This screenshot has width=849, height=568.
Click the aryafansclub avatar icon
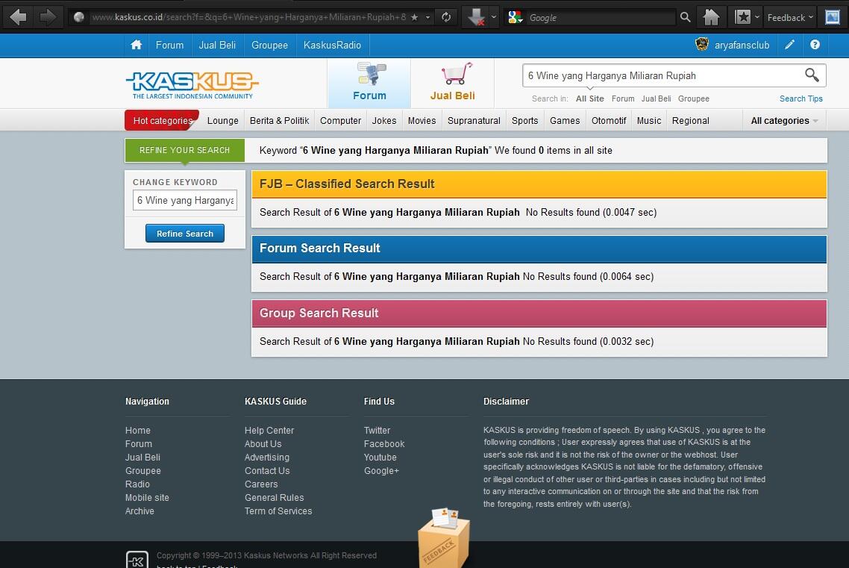click(702, 44)
